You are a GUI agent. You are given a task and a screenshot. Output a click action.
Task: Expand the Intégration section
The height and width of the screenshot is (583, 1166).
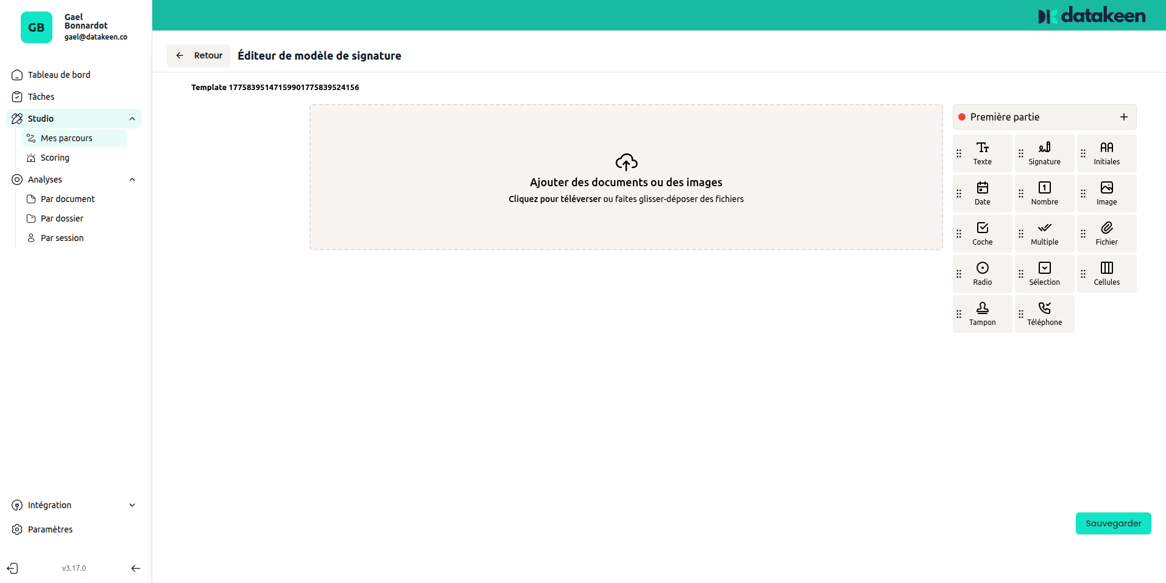[132, 504]
